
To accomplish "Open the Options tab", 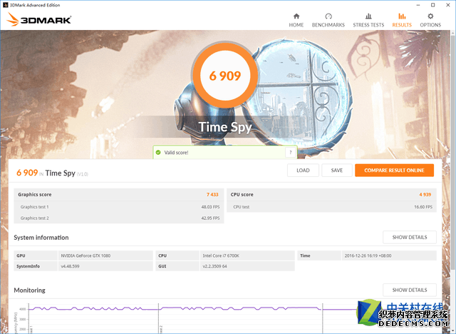I will (x=430, y=21).
